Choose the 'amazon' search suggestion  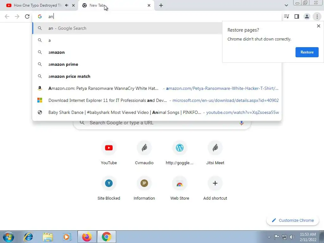coord(127,52)
